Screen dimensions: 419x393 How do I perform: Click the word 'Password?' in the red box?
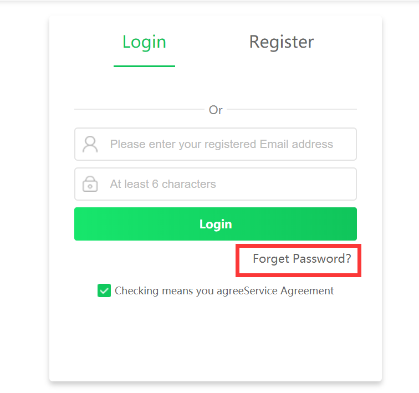tap(321, 259)
